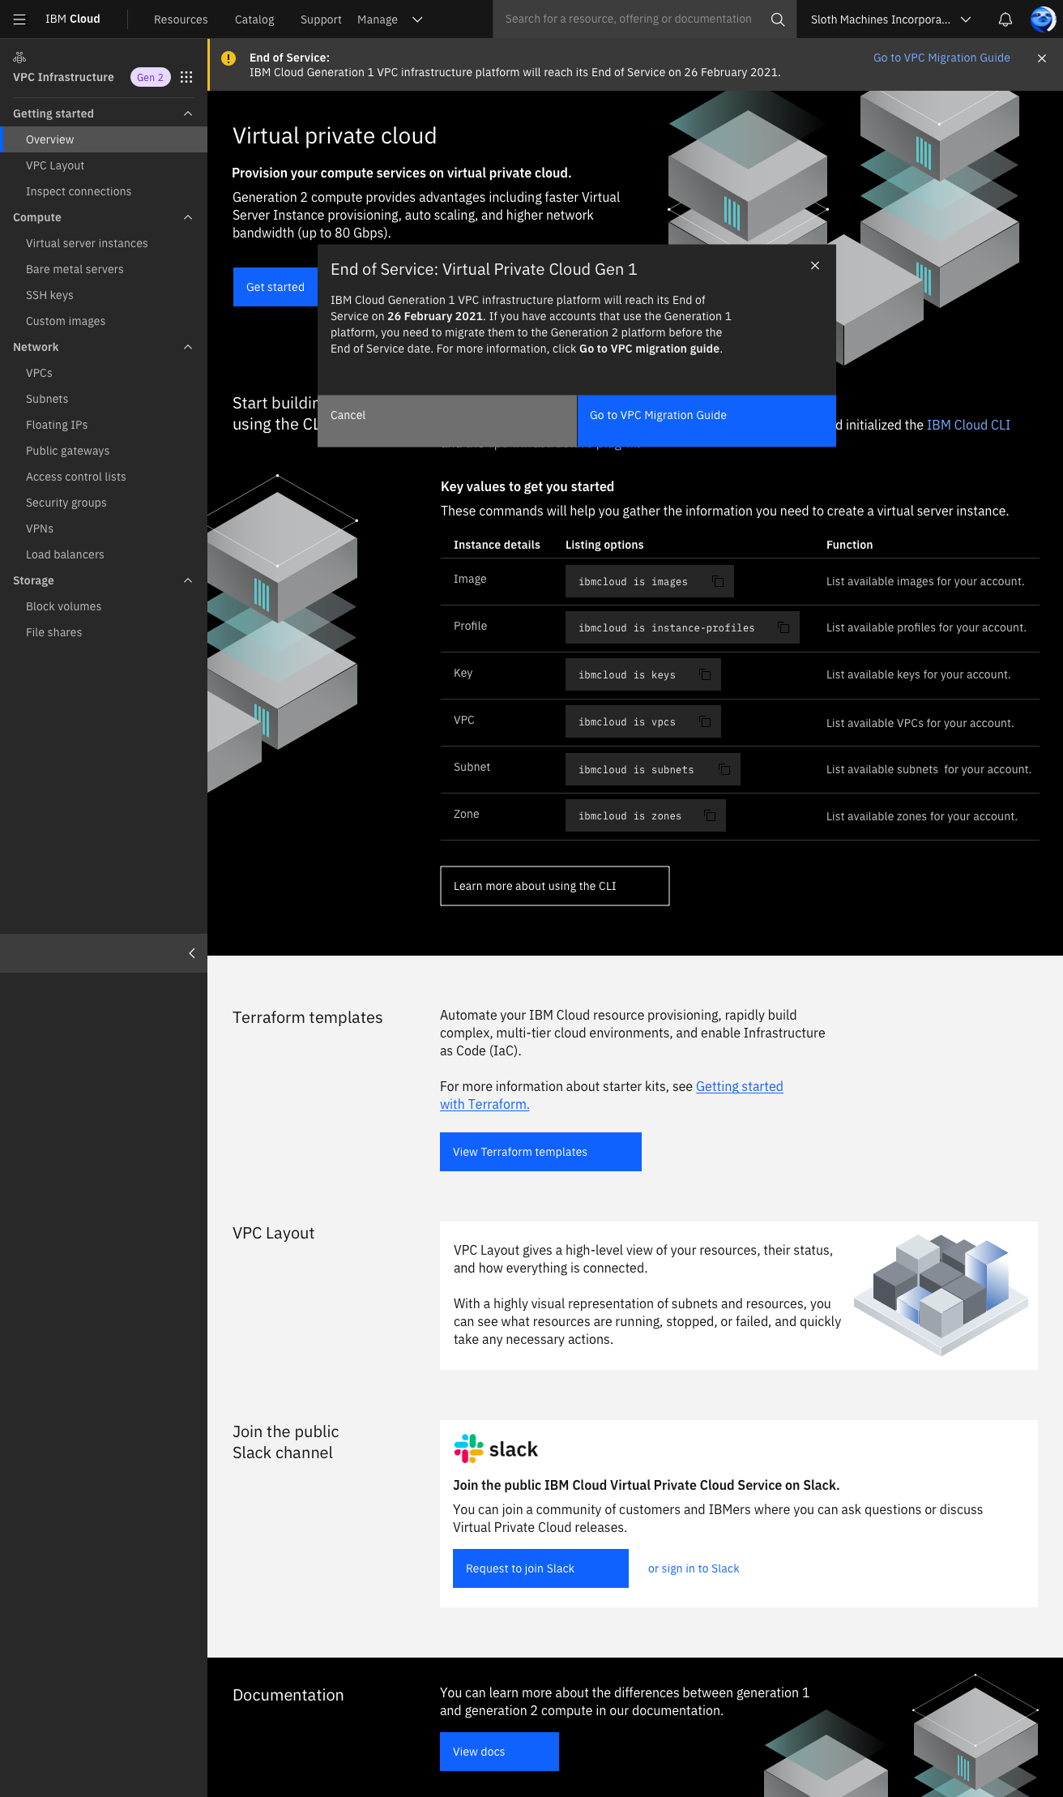The image size is (1063, 1797).
Task: Click View Terraform templates button
Action: pyautogui.click(x=540, y=1152)
